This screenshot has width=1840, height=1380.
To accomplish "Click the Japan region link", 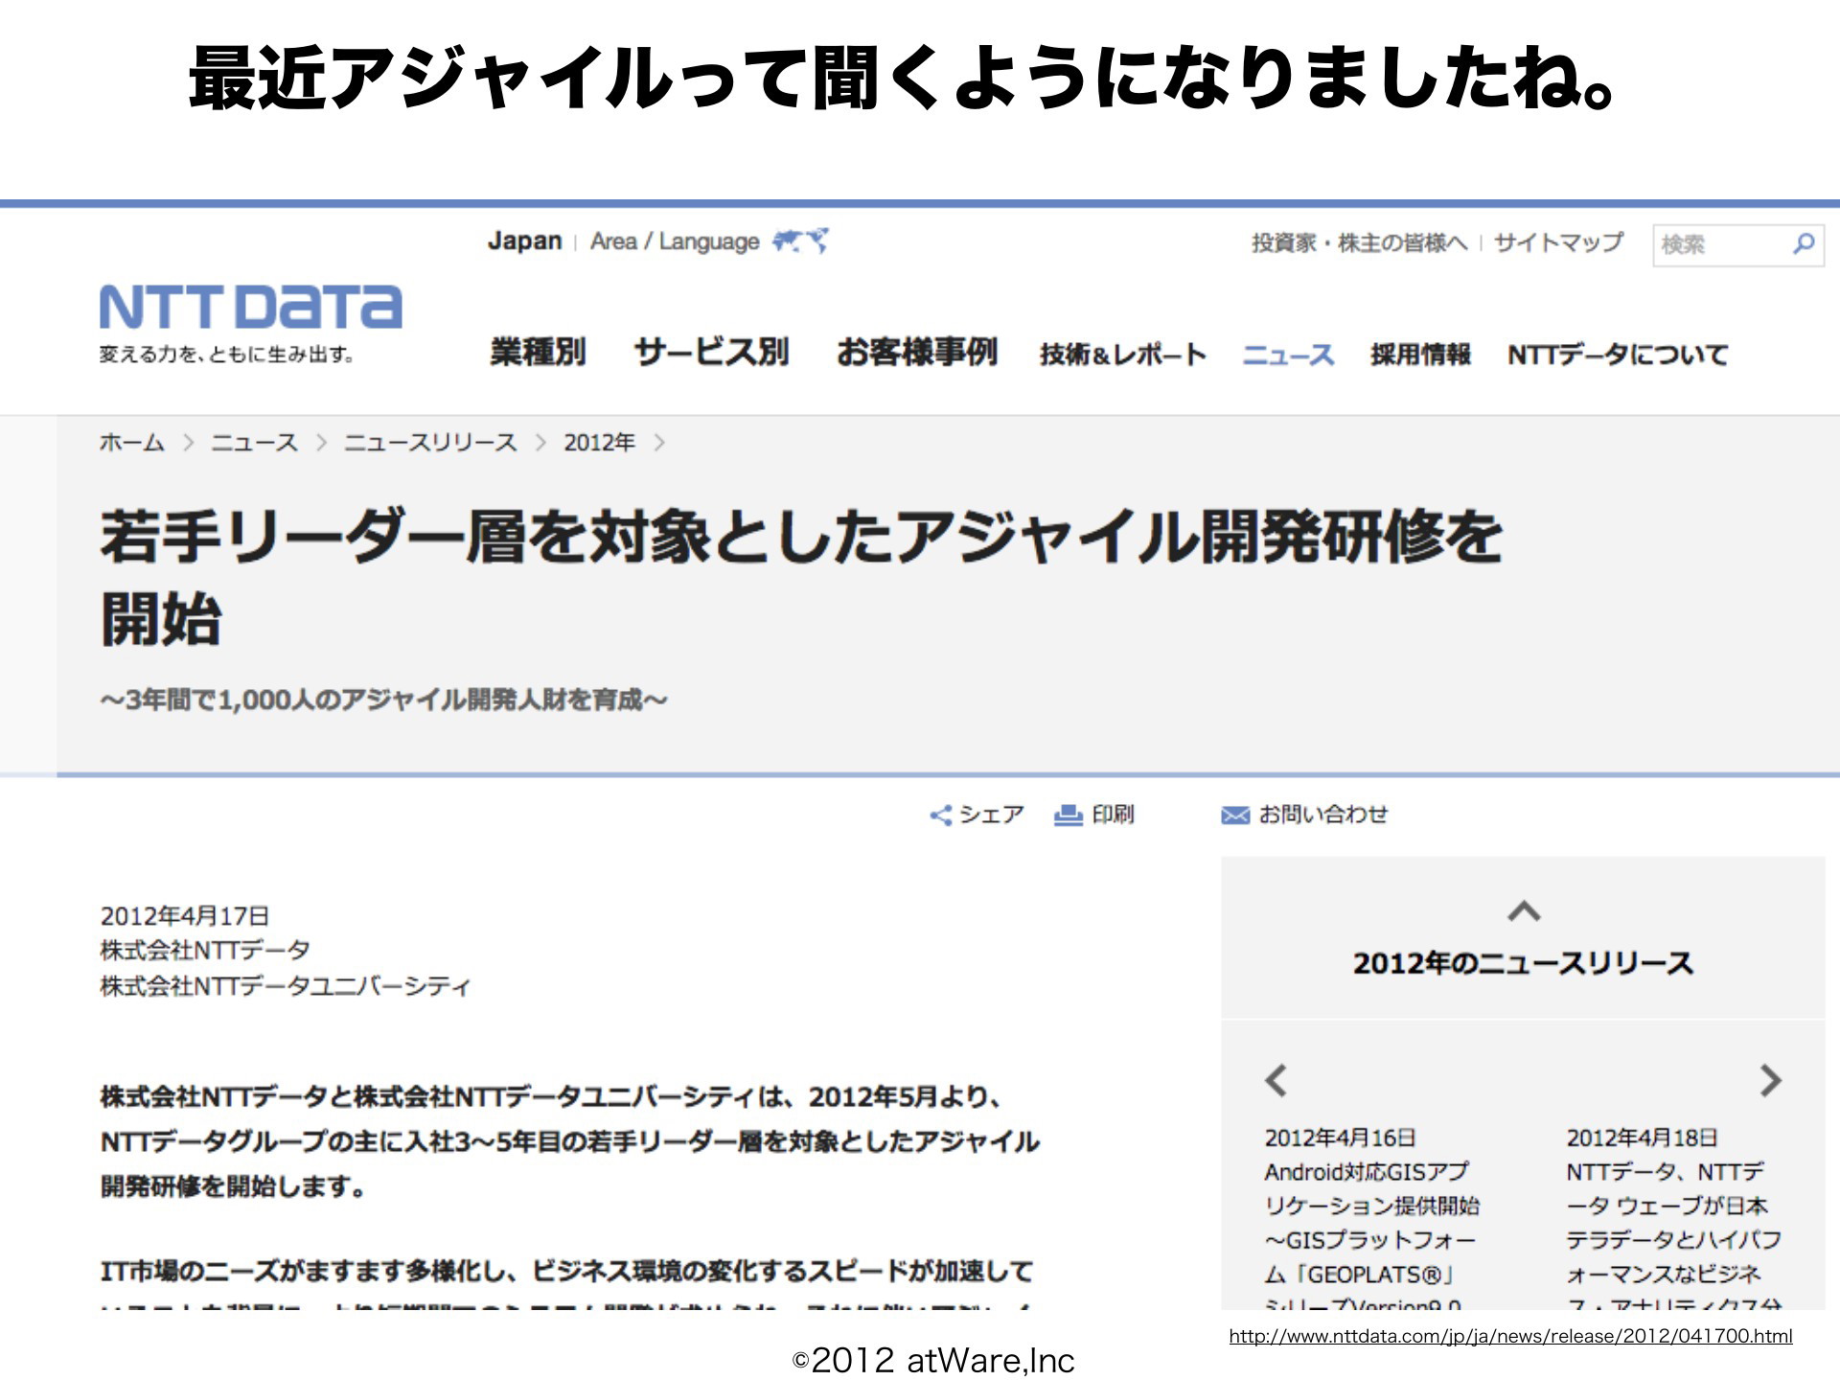I will click(x=524, y=241).
